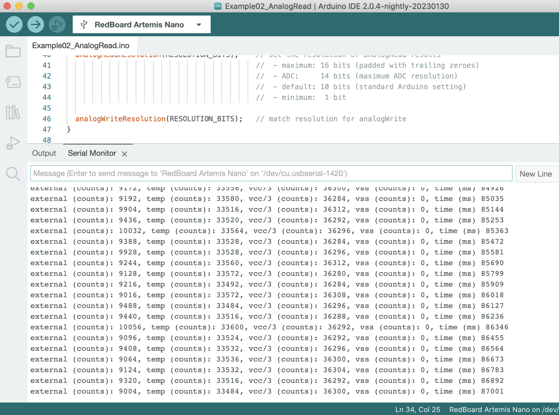Click comment line 'minimum: 1 bit'
The height and width of the screenshot is (415, 559).
[301, 98]
